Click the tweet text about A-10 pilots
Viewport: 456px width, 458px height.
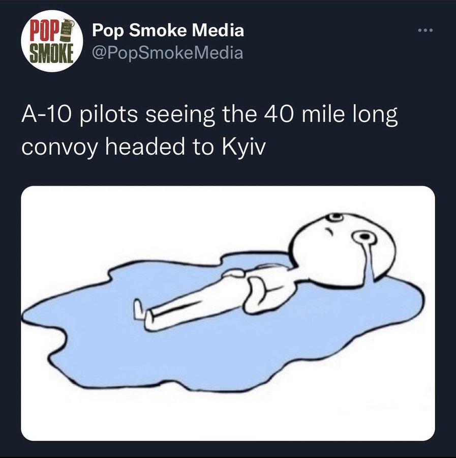(209, 131)
